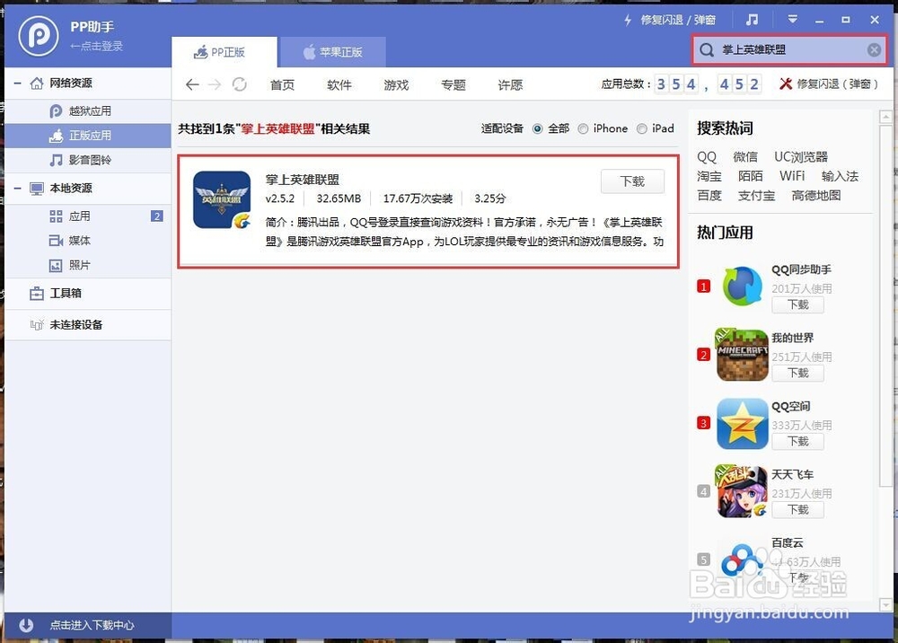Click 修复闪退（弹窗）wrench tool link
Screen dimensions: 898x643
(x=829, y=84)
